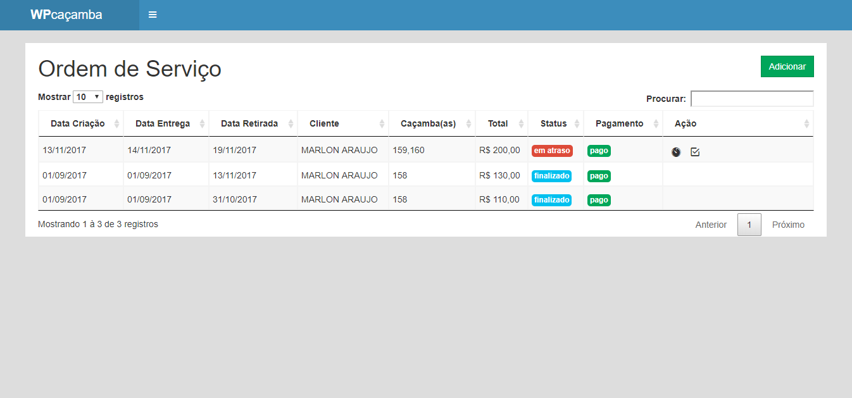
Task: Sort by Caçamba(as) column header
Action: 428,123
